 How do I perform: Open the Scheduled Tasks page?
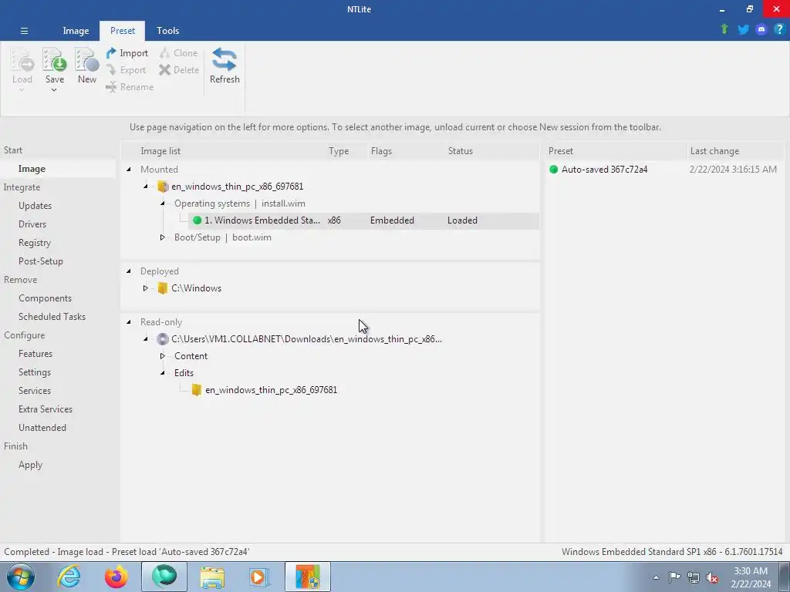[x=52, y=317]
